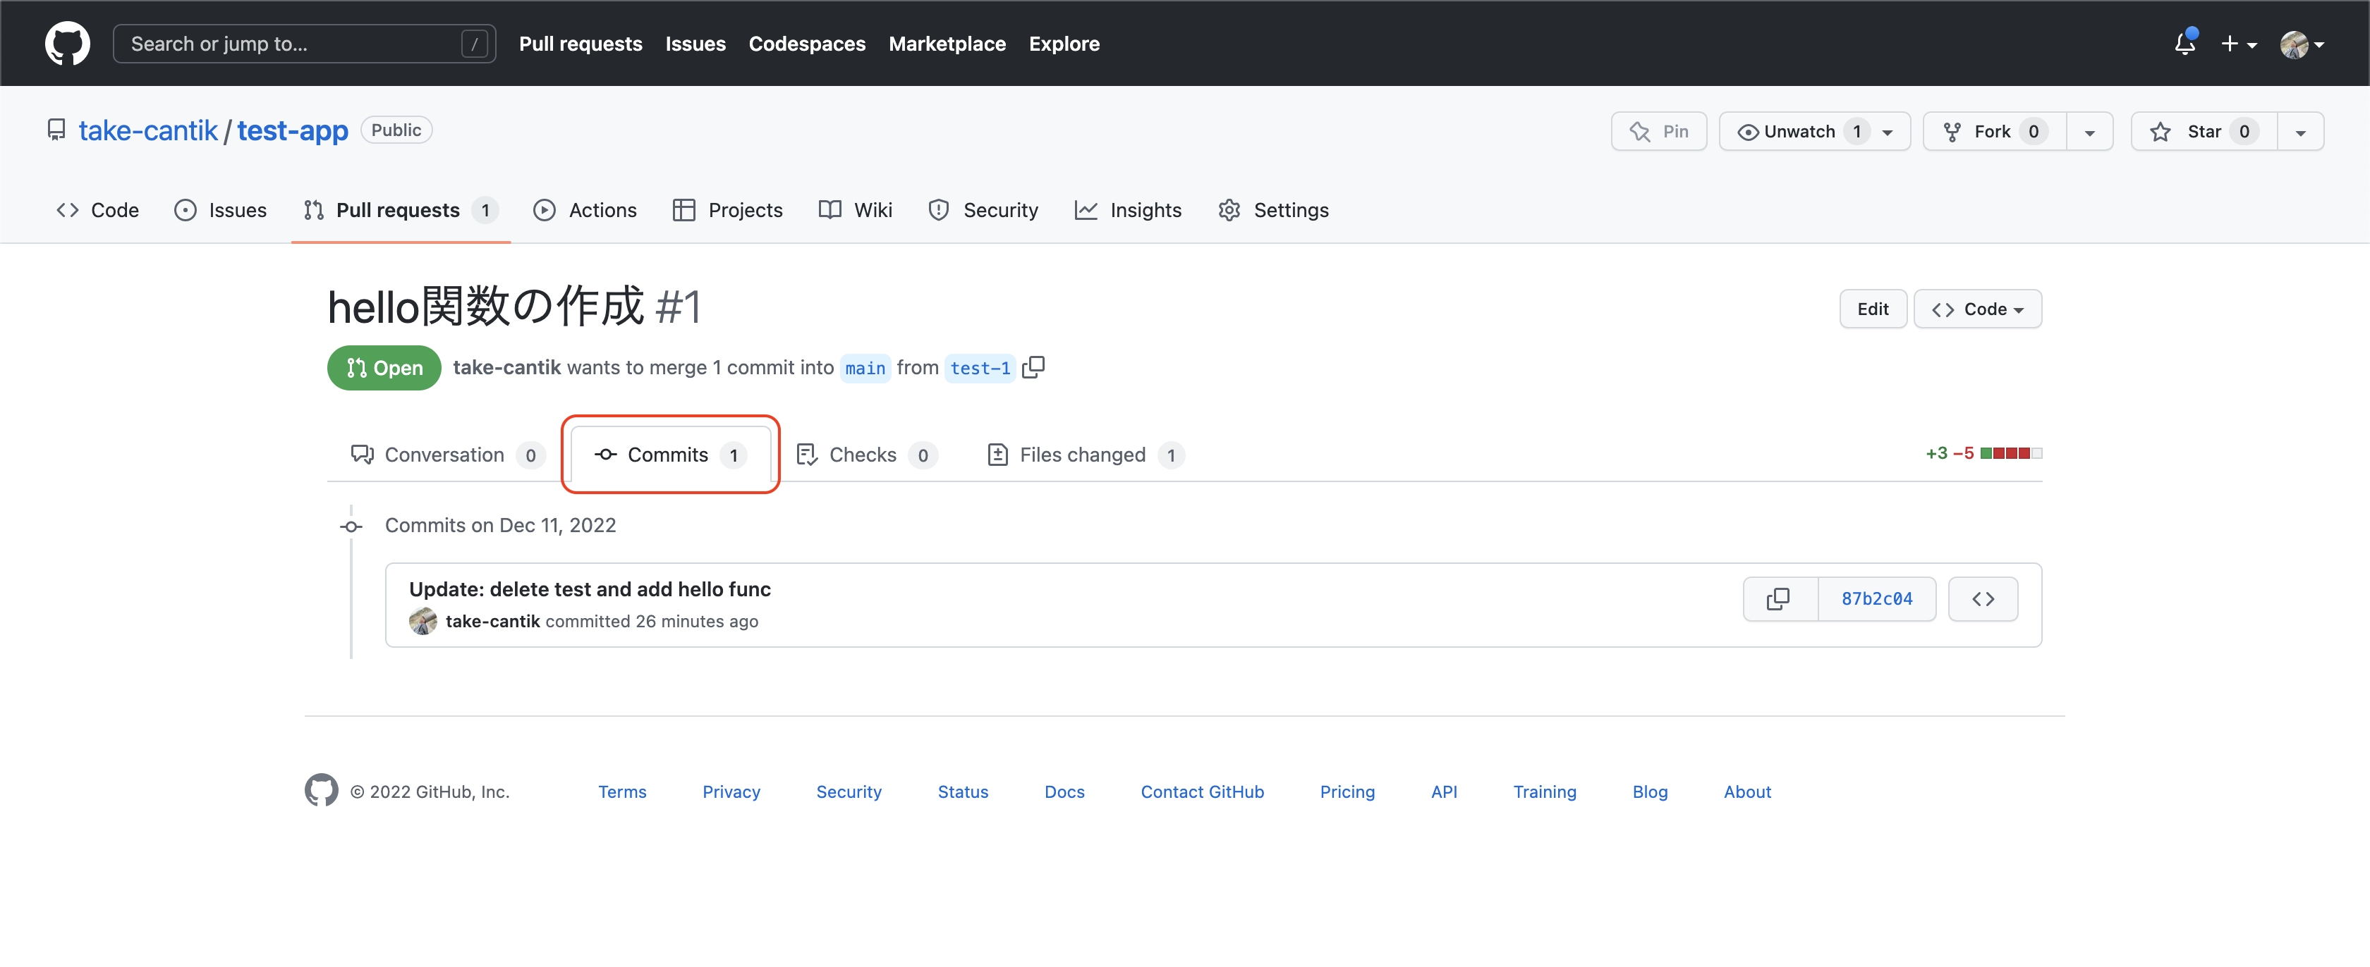Open the Star lists dropdown arrow

[2300, 133]
